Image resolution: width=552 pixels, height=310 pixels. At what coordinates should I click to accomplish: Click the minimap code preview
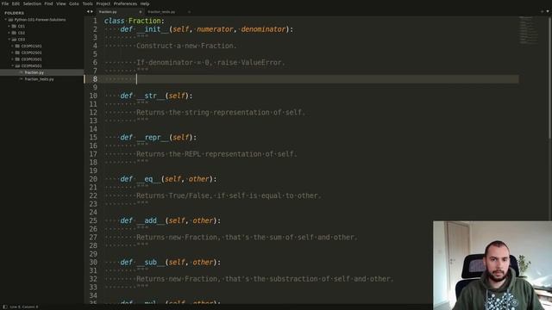(x=529, y=30)
